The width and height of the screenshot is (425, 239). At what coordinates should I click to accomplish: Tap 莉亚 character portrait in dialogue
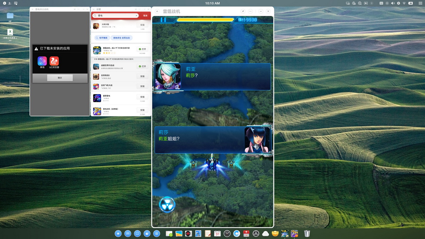(x=168, y=77)
